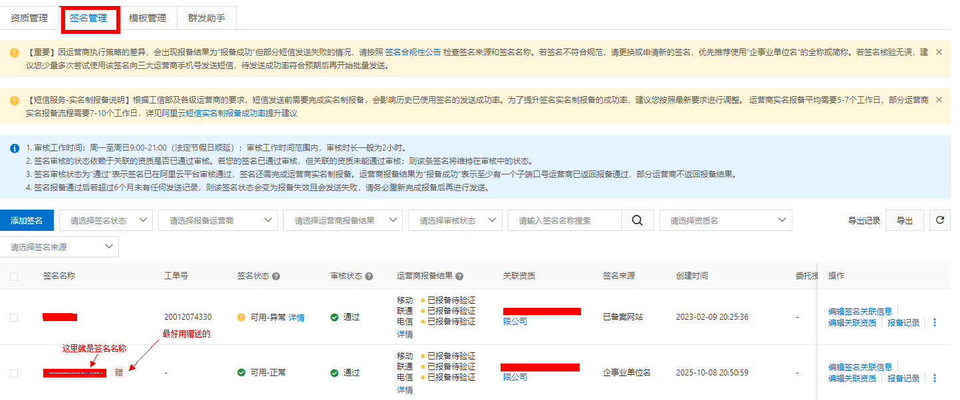Click the 添加签名 button
This screenshot has height=400, width=960.
[27, 221]
